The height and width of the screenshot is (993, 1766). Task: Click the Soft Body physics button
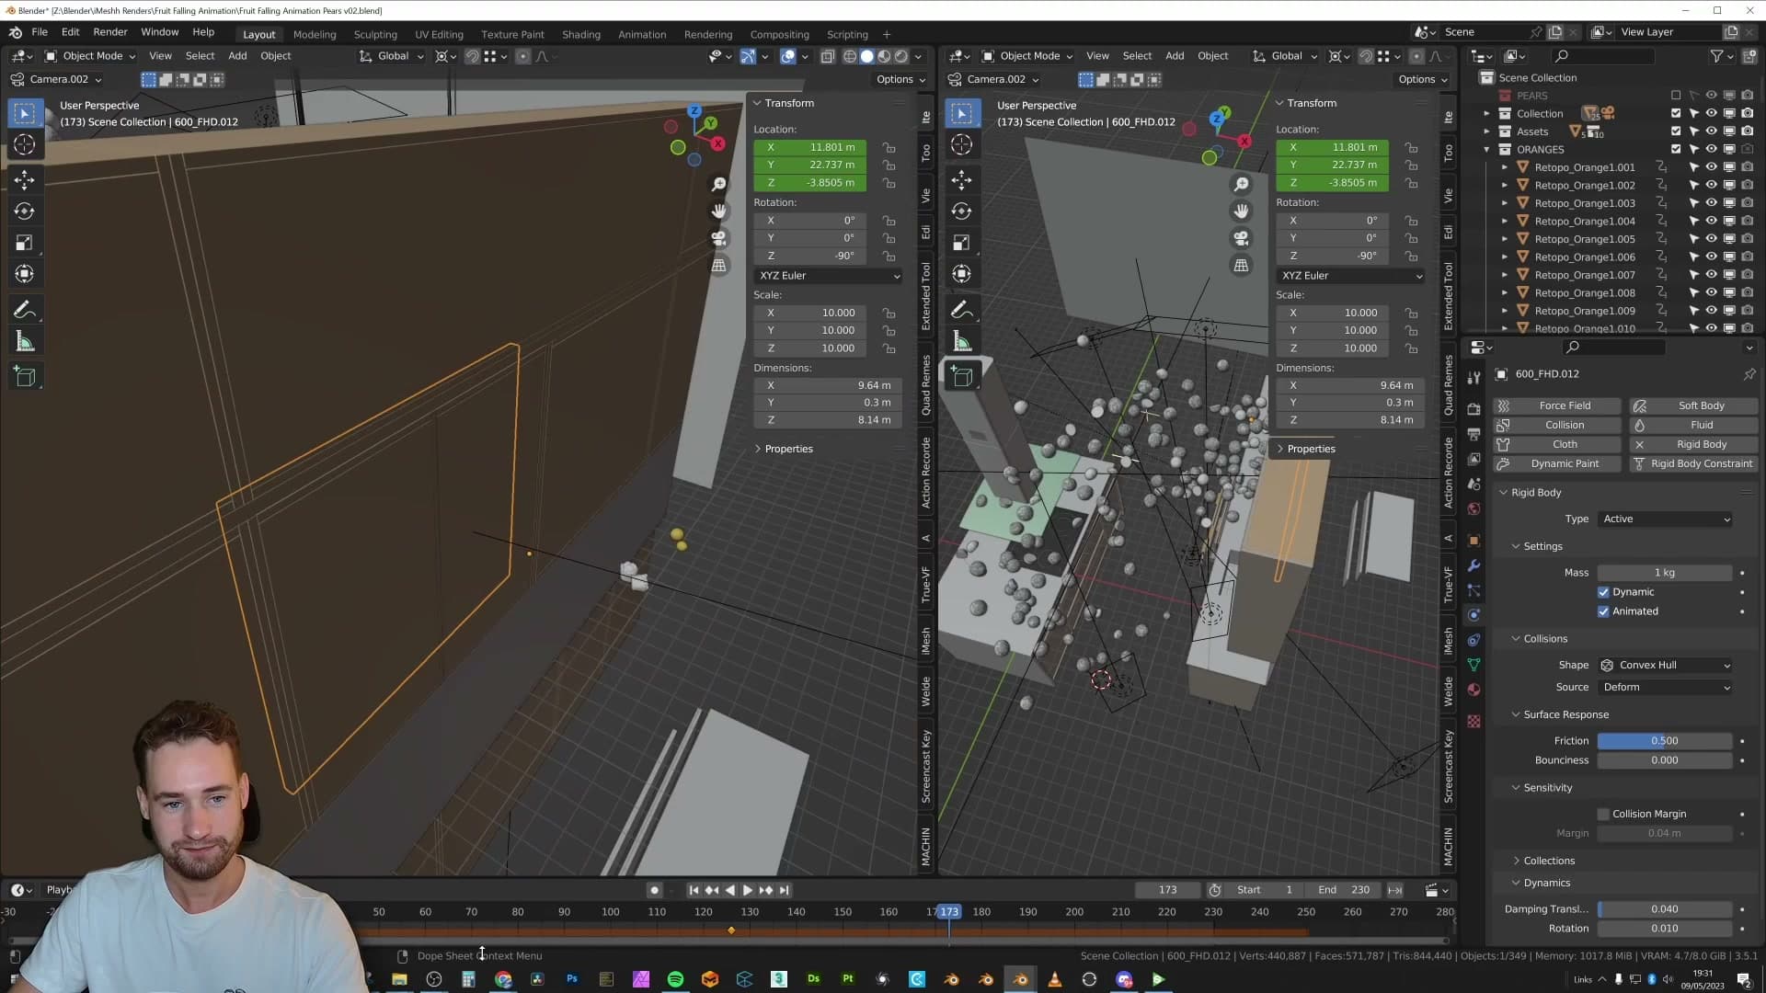coord(1692,405)
